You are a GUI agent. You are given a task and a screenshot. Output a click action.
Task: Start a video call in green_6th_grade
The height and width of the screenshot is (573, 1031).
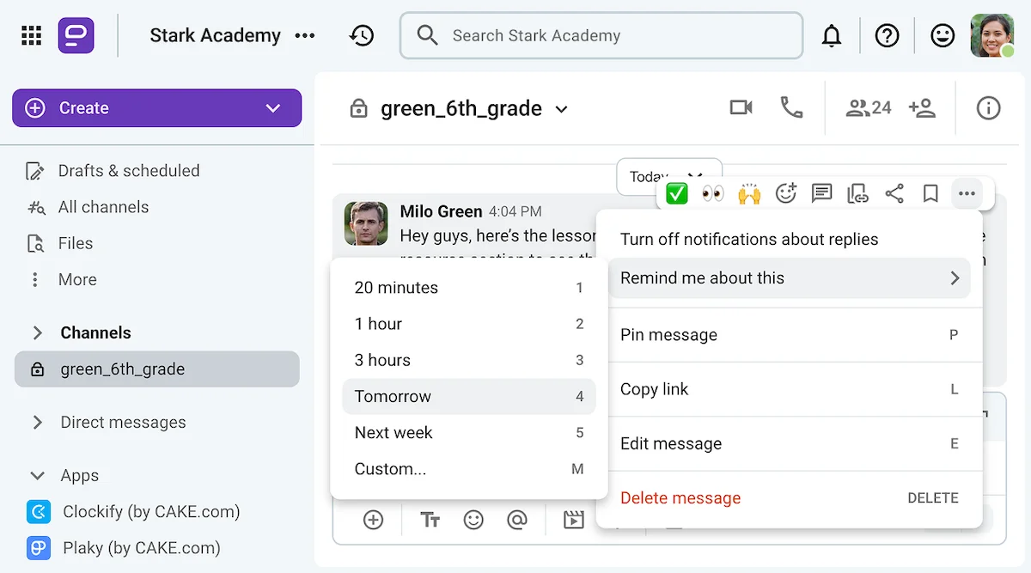click(x=741, y=107)
